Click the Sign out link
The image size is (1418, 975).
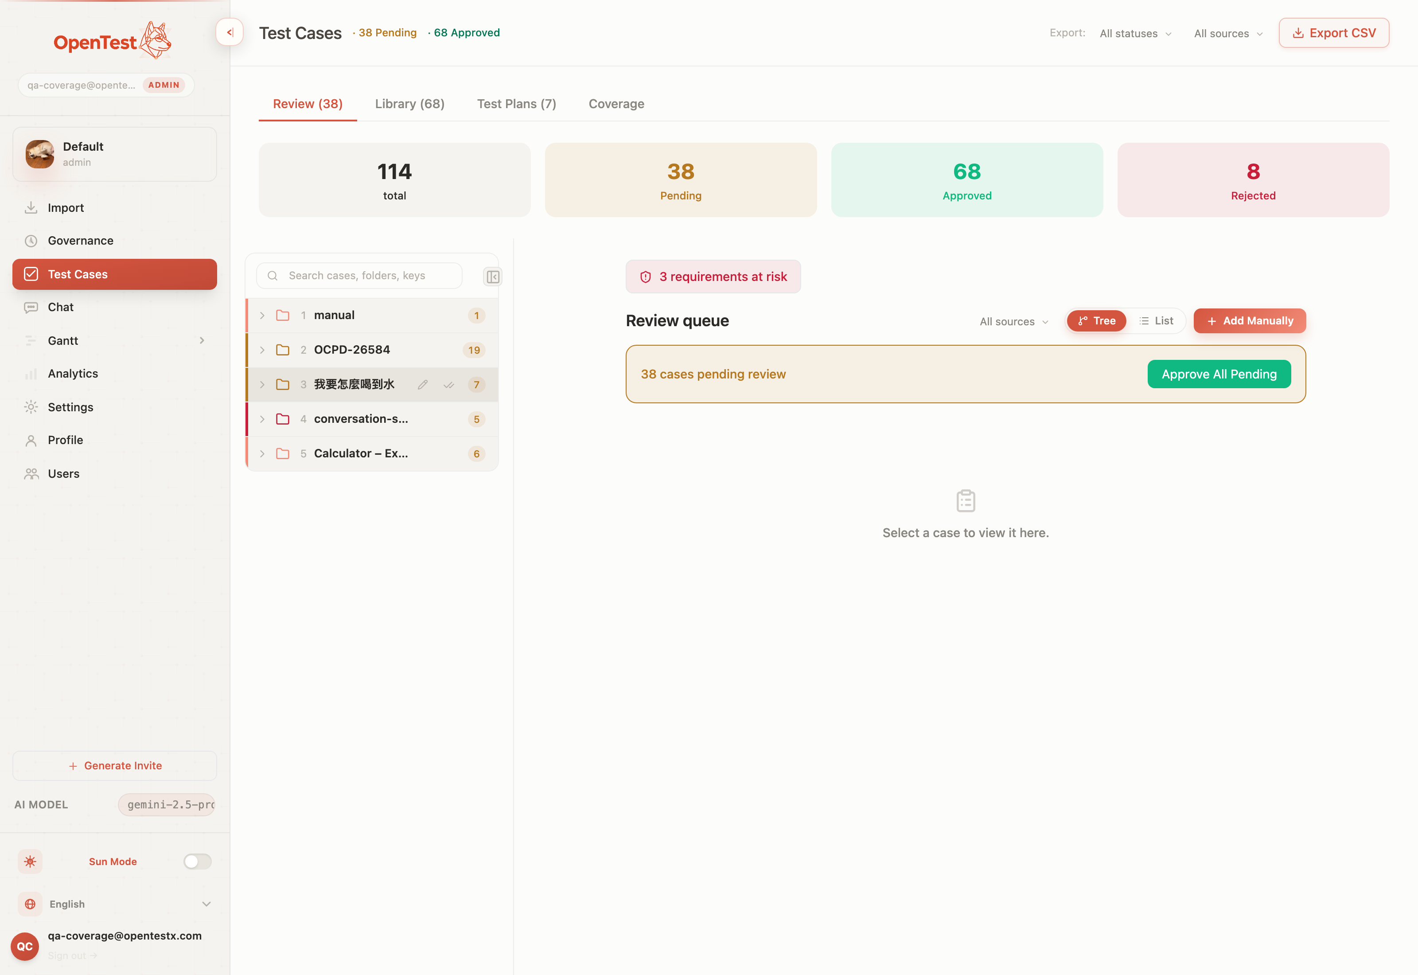click(72, 955)
